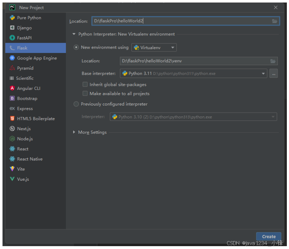Click the Google App Engine icon
This screenshot has width=289, height=249.
[12, 58]
